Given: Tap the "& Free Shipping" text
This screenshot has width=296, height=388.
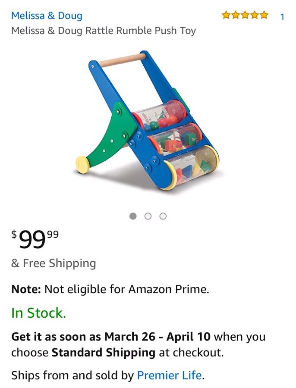Looking at the screenshot, I should (x=54, y=263).
